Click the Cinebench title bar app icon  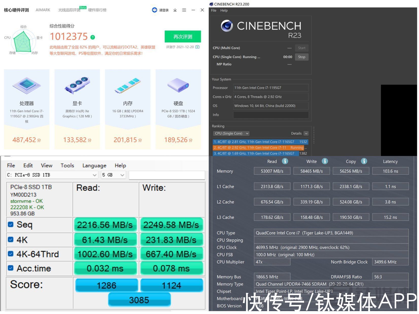pyautogui.click(x=211, y=4)
